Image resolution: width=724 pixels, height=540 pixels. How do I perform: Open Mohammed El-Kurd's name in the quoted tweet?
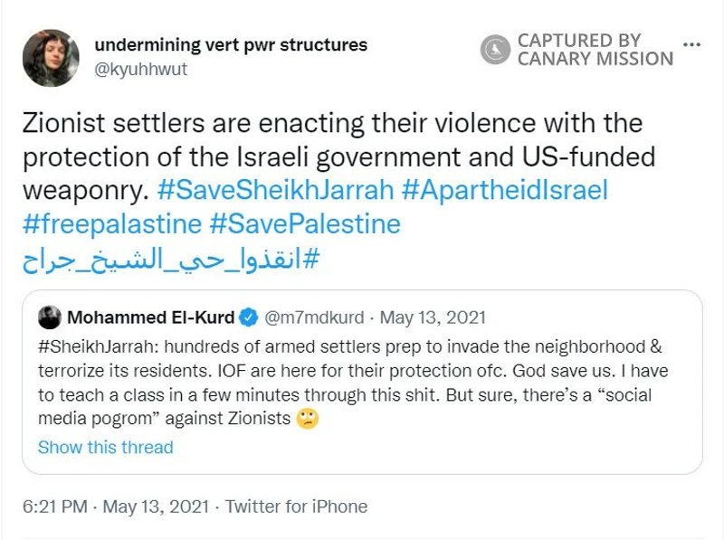click(150, 317)
